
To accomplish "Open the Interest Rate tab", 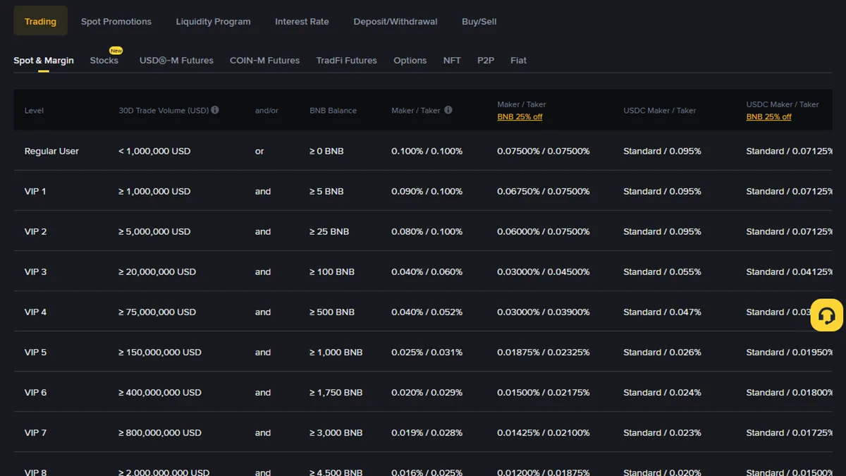I will point(302,21).
